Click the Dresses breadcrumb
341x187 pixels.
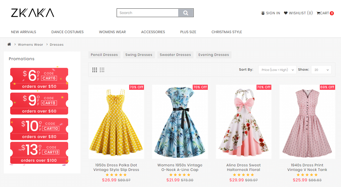57,44
